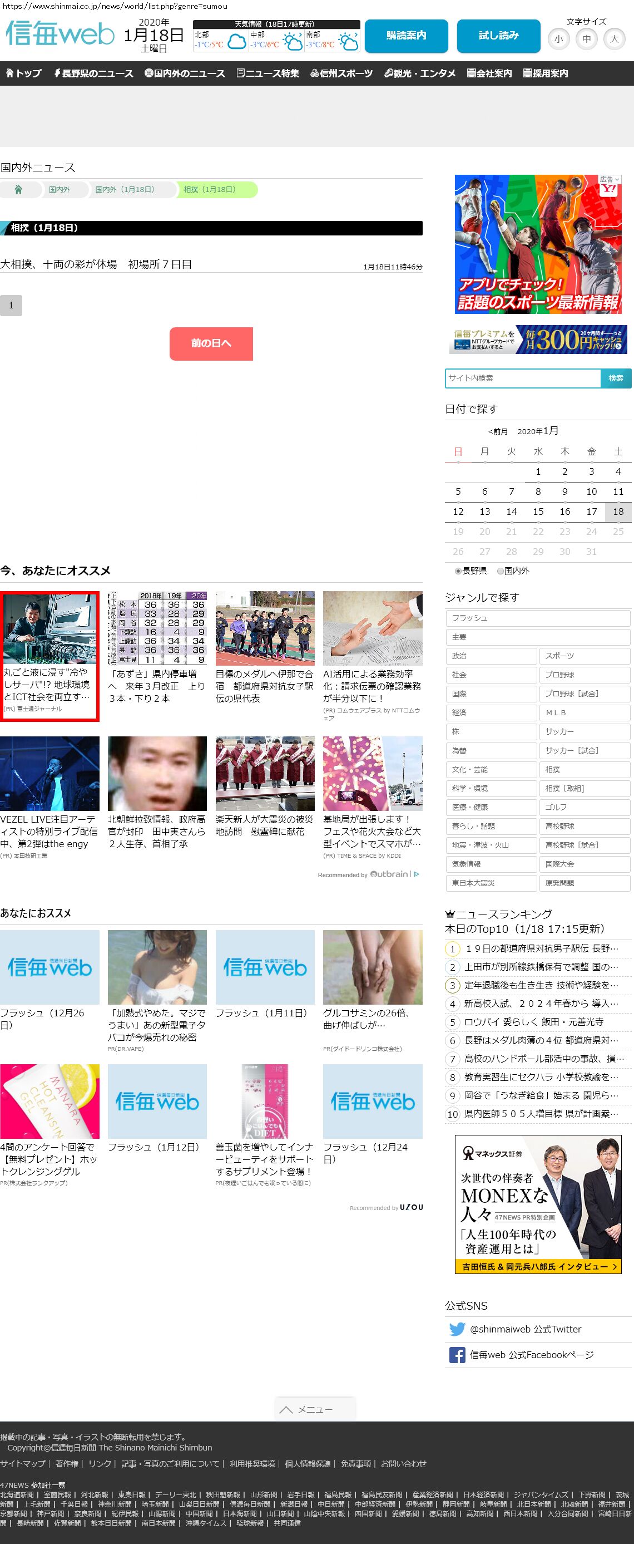Open 信州スポーツ menu
The height and width of the screenshot is (1544, 634).
[x=341, y=73]
